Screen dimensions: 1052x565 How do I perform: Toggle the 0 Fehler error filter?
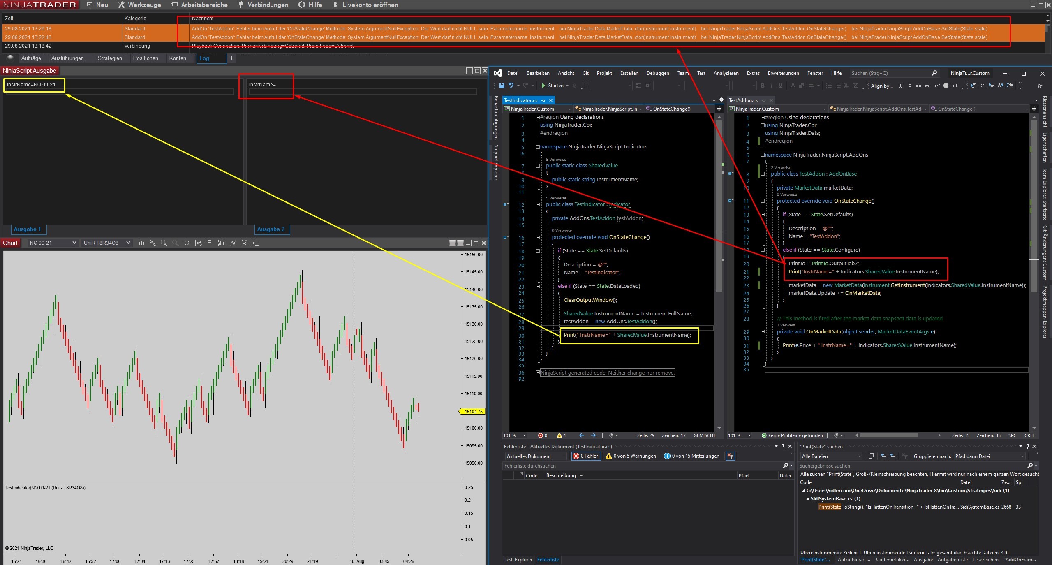click(585, 456)
